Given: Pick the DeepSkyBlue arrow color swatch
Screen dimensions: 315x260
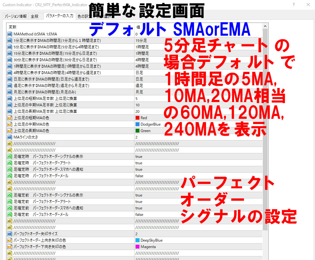Looking at the screenshot, I should click(x=137, y=240).
